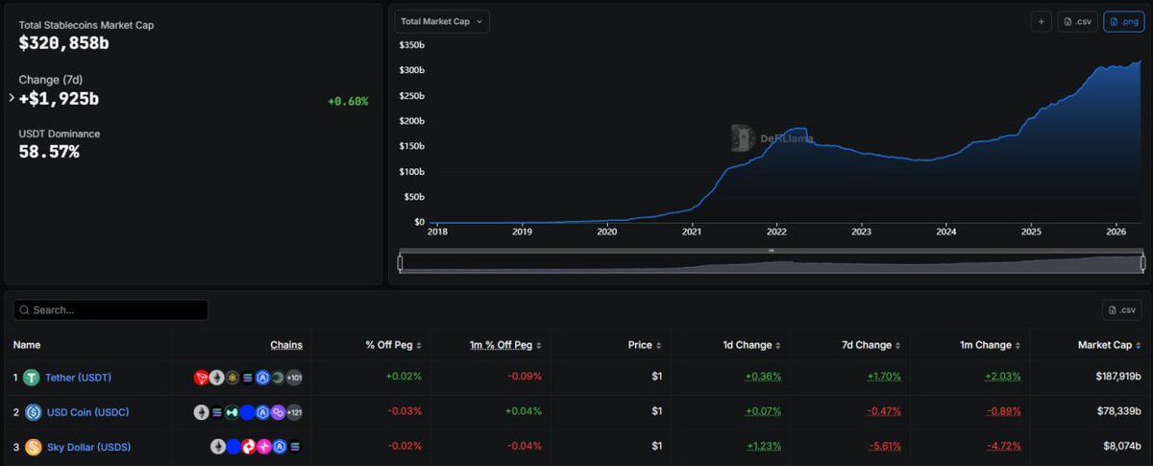Viewport: 1153px width, 466px height.
Task: Click the Hyperliquid chain icon in USDC row
Action: click(x=232, y=412)
